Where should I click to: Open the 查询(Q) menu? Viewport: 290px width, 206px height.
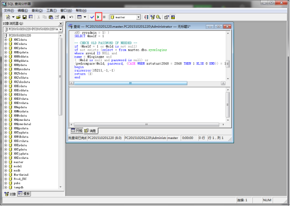[x=37, y=10]
